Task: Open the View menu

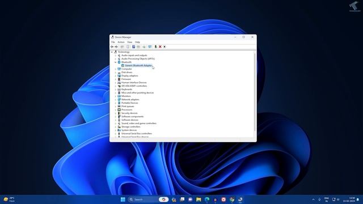Action: point(130,42)
